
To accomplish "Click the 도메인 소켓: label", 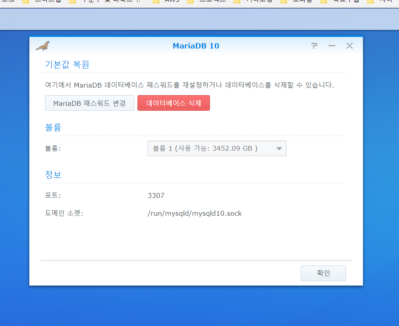I will (x=64, y=213).
